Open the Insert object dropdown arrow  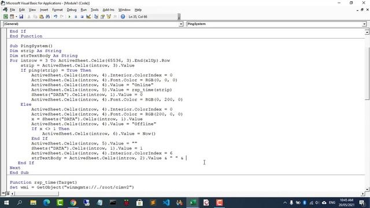click(16, 17)
